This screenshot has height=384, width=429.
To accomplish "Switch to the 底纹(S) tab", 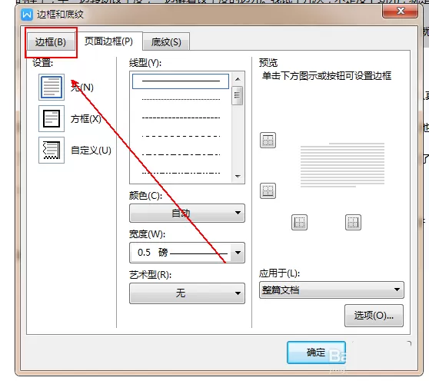I will pyautogui.click(x=166, y=41).
